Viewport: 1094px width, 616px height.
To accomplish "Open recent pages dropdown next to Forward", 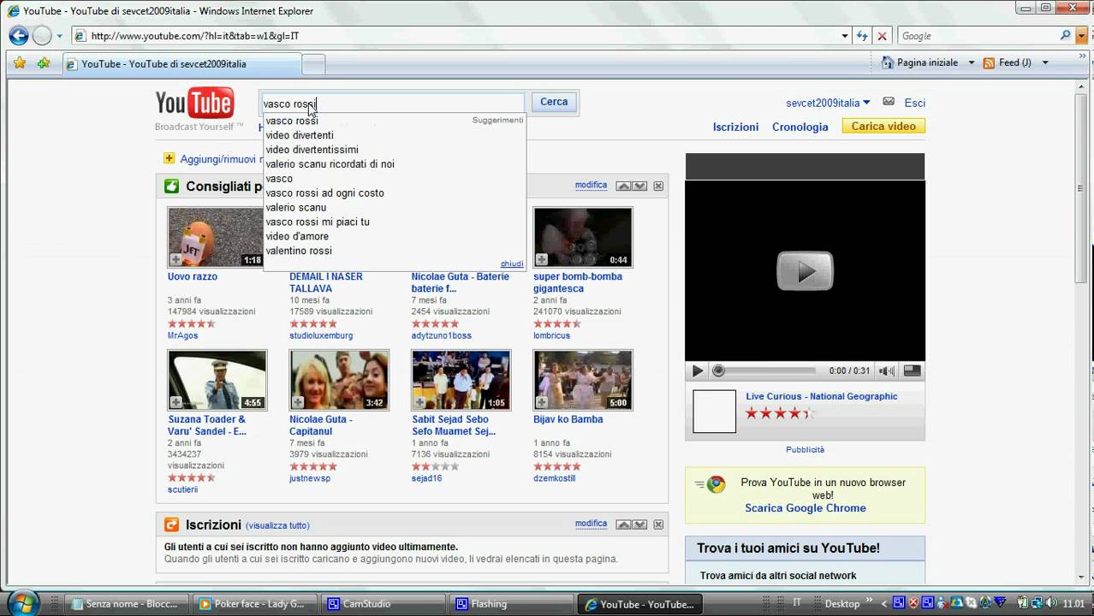I will tap(59, 36).
